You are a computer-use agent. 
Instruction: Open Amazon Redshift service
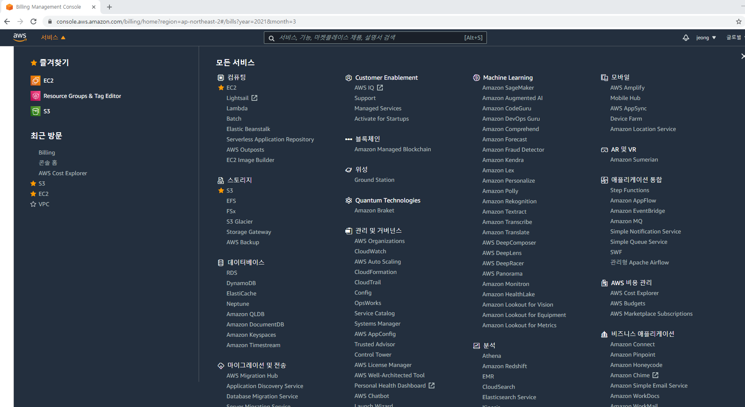505,366
